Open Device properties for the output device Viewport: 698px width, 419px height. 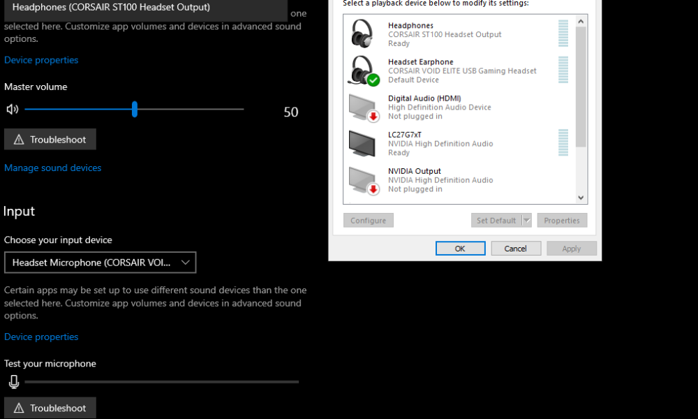pyautogui.click(x=40, y=60)
